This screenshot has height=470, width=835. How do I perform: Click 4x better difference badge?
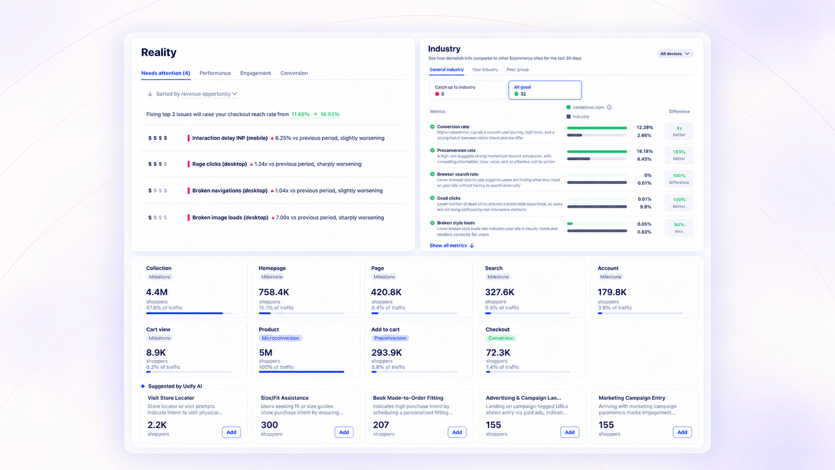click(x=679, y=132)
